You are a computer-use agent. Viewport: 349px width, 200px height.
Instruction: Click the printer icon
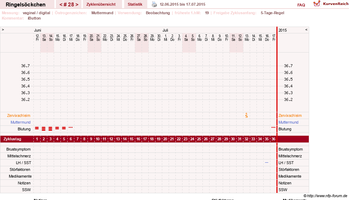[x=154, y=4]
